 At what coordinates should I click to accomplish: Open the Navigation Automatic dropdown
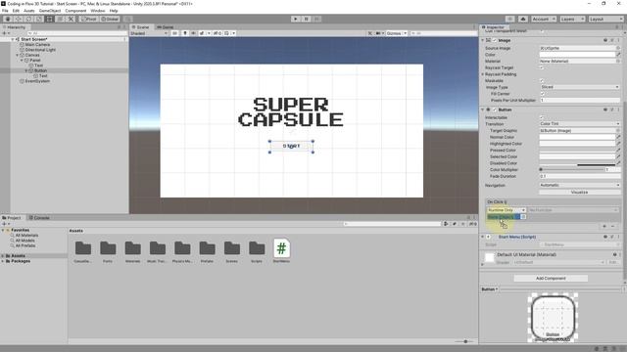point(580,185)
